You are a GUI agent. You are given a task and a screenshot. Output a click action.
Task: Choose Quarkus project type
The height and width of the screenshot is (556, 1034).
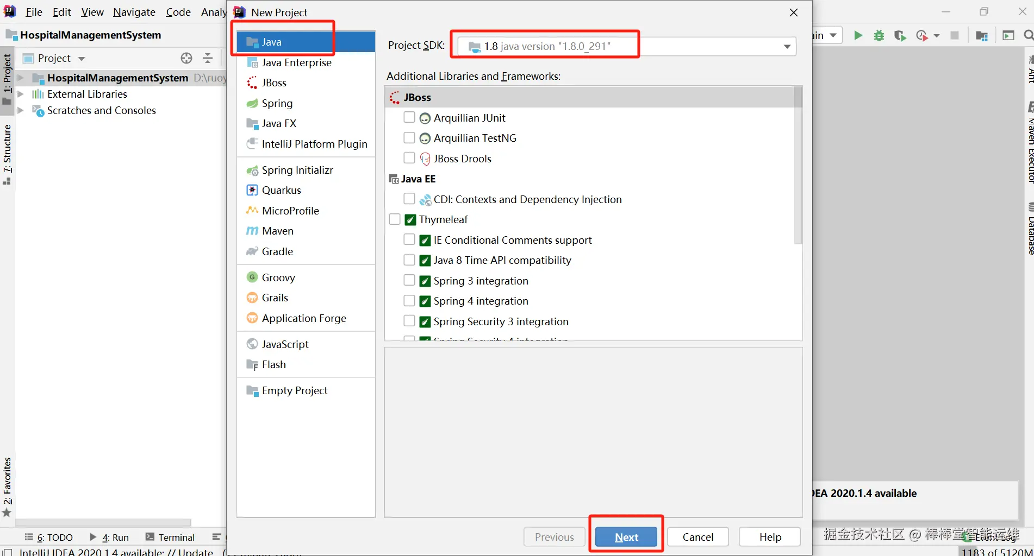[x=306, y=190]
